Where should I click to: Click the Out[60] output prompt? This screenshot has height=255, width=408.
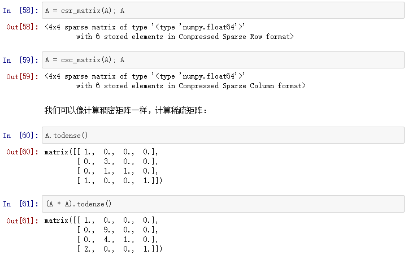click(x=20, y=152)
